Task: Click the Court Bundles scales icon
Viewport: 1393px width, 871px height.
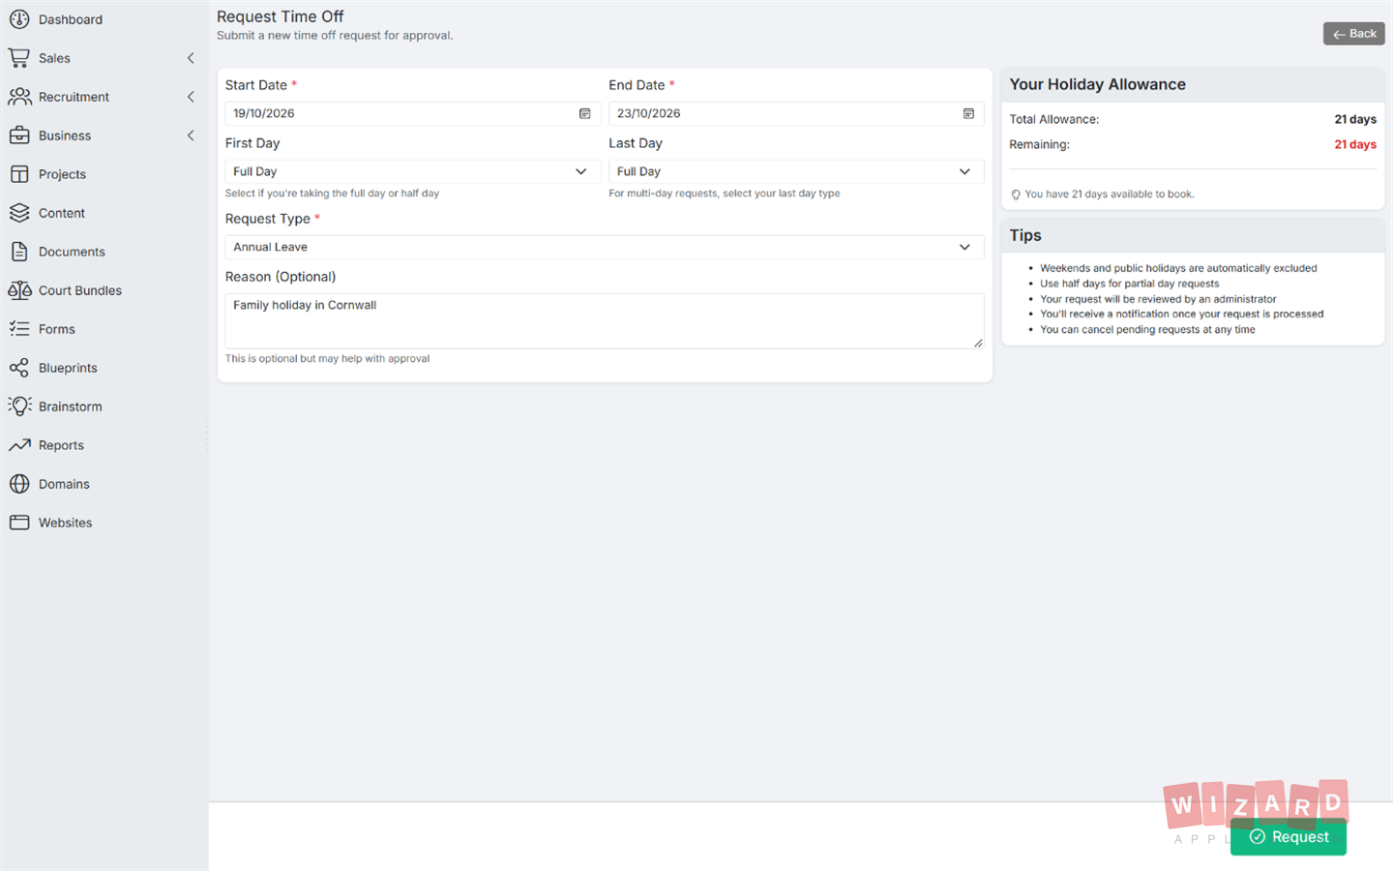Action: (x=19, y=290)
